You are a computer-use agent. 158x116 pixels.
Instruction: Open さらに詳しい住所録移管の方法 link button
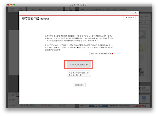102,54
